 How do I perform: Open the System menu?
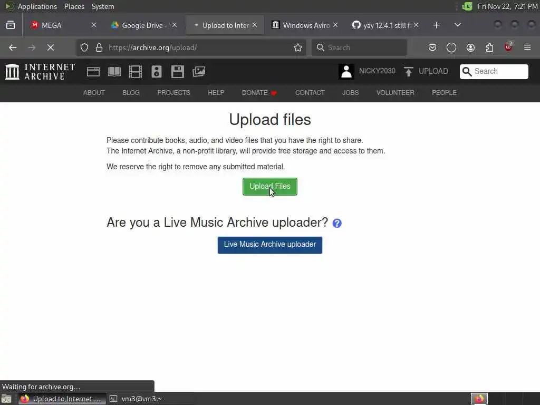click(x=103, y=6)
